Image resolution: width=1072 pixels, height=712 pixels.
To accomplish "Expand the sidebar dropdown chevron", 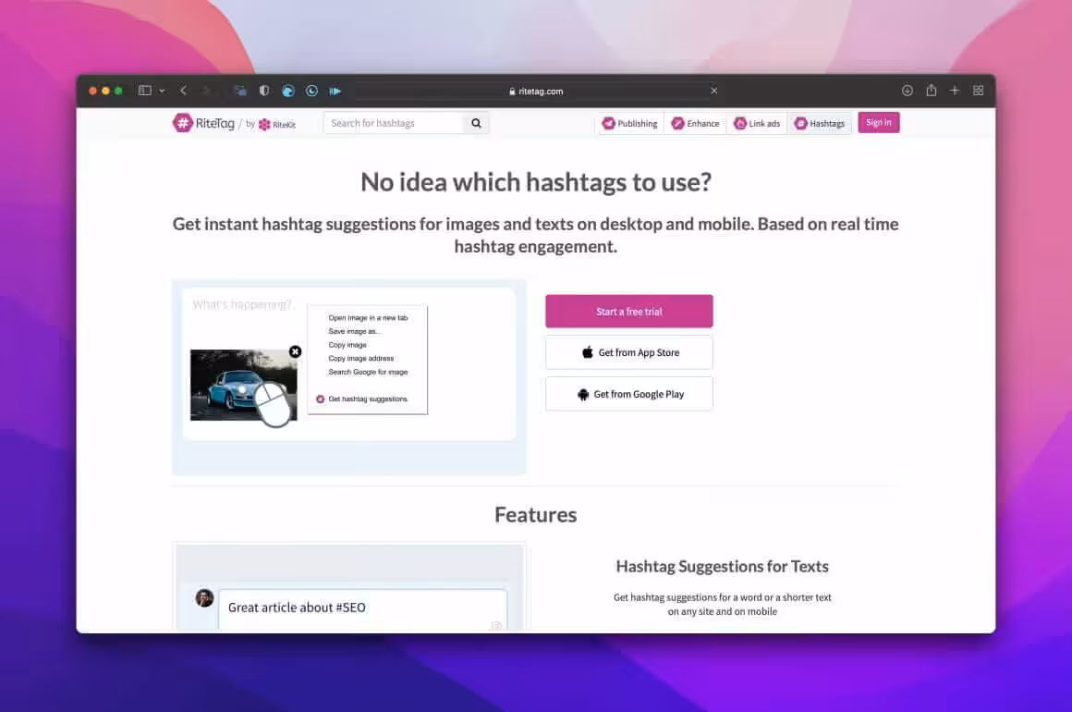I will coord(162,91).
